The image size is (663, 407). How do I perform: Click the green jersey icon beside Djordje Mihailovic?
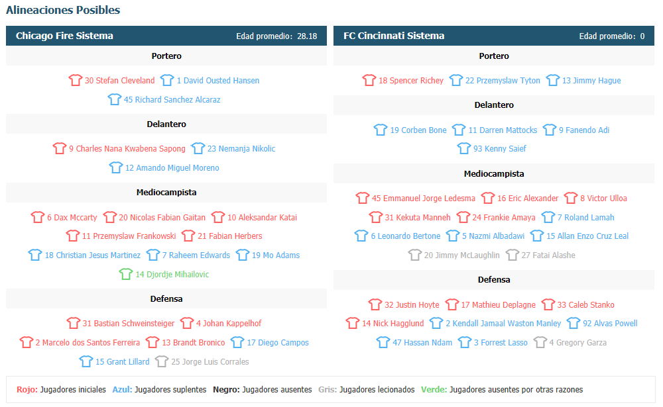125,274
